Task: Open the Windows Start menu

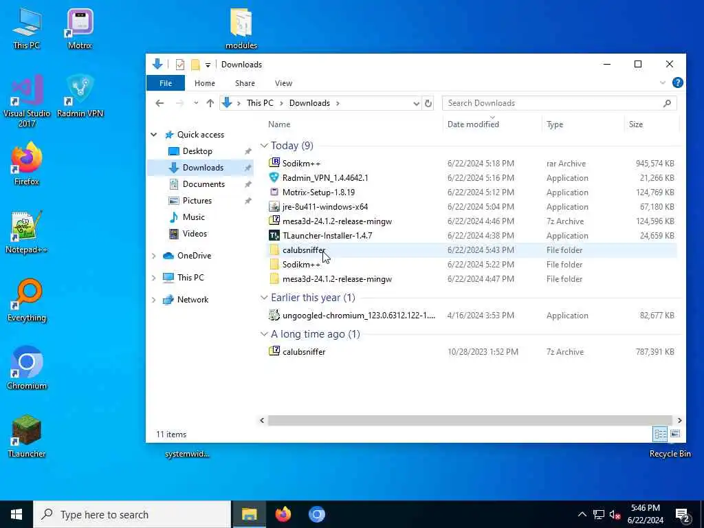Action: point(16,514)
